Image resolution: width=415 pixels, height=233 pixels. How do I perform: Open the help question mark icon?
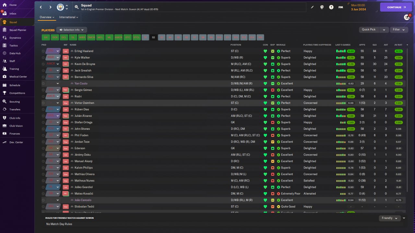click(331, 7)
